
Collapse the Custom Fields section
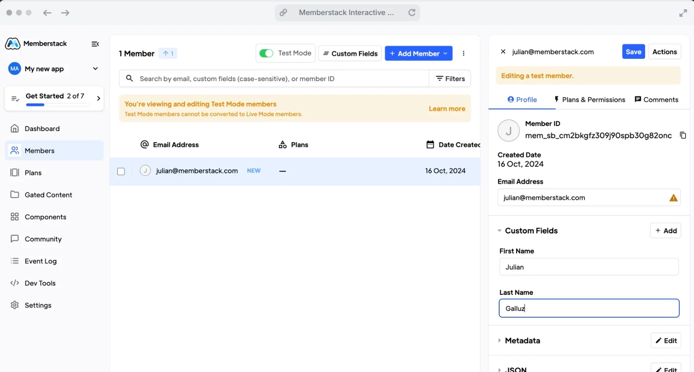click(499, 230)
